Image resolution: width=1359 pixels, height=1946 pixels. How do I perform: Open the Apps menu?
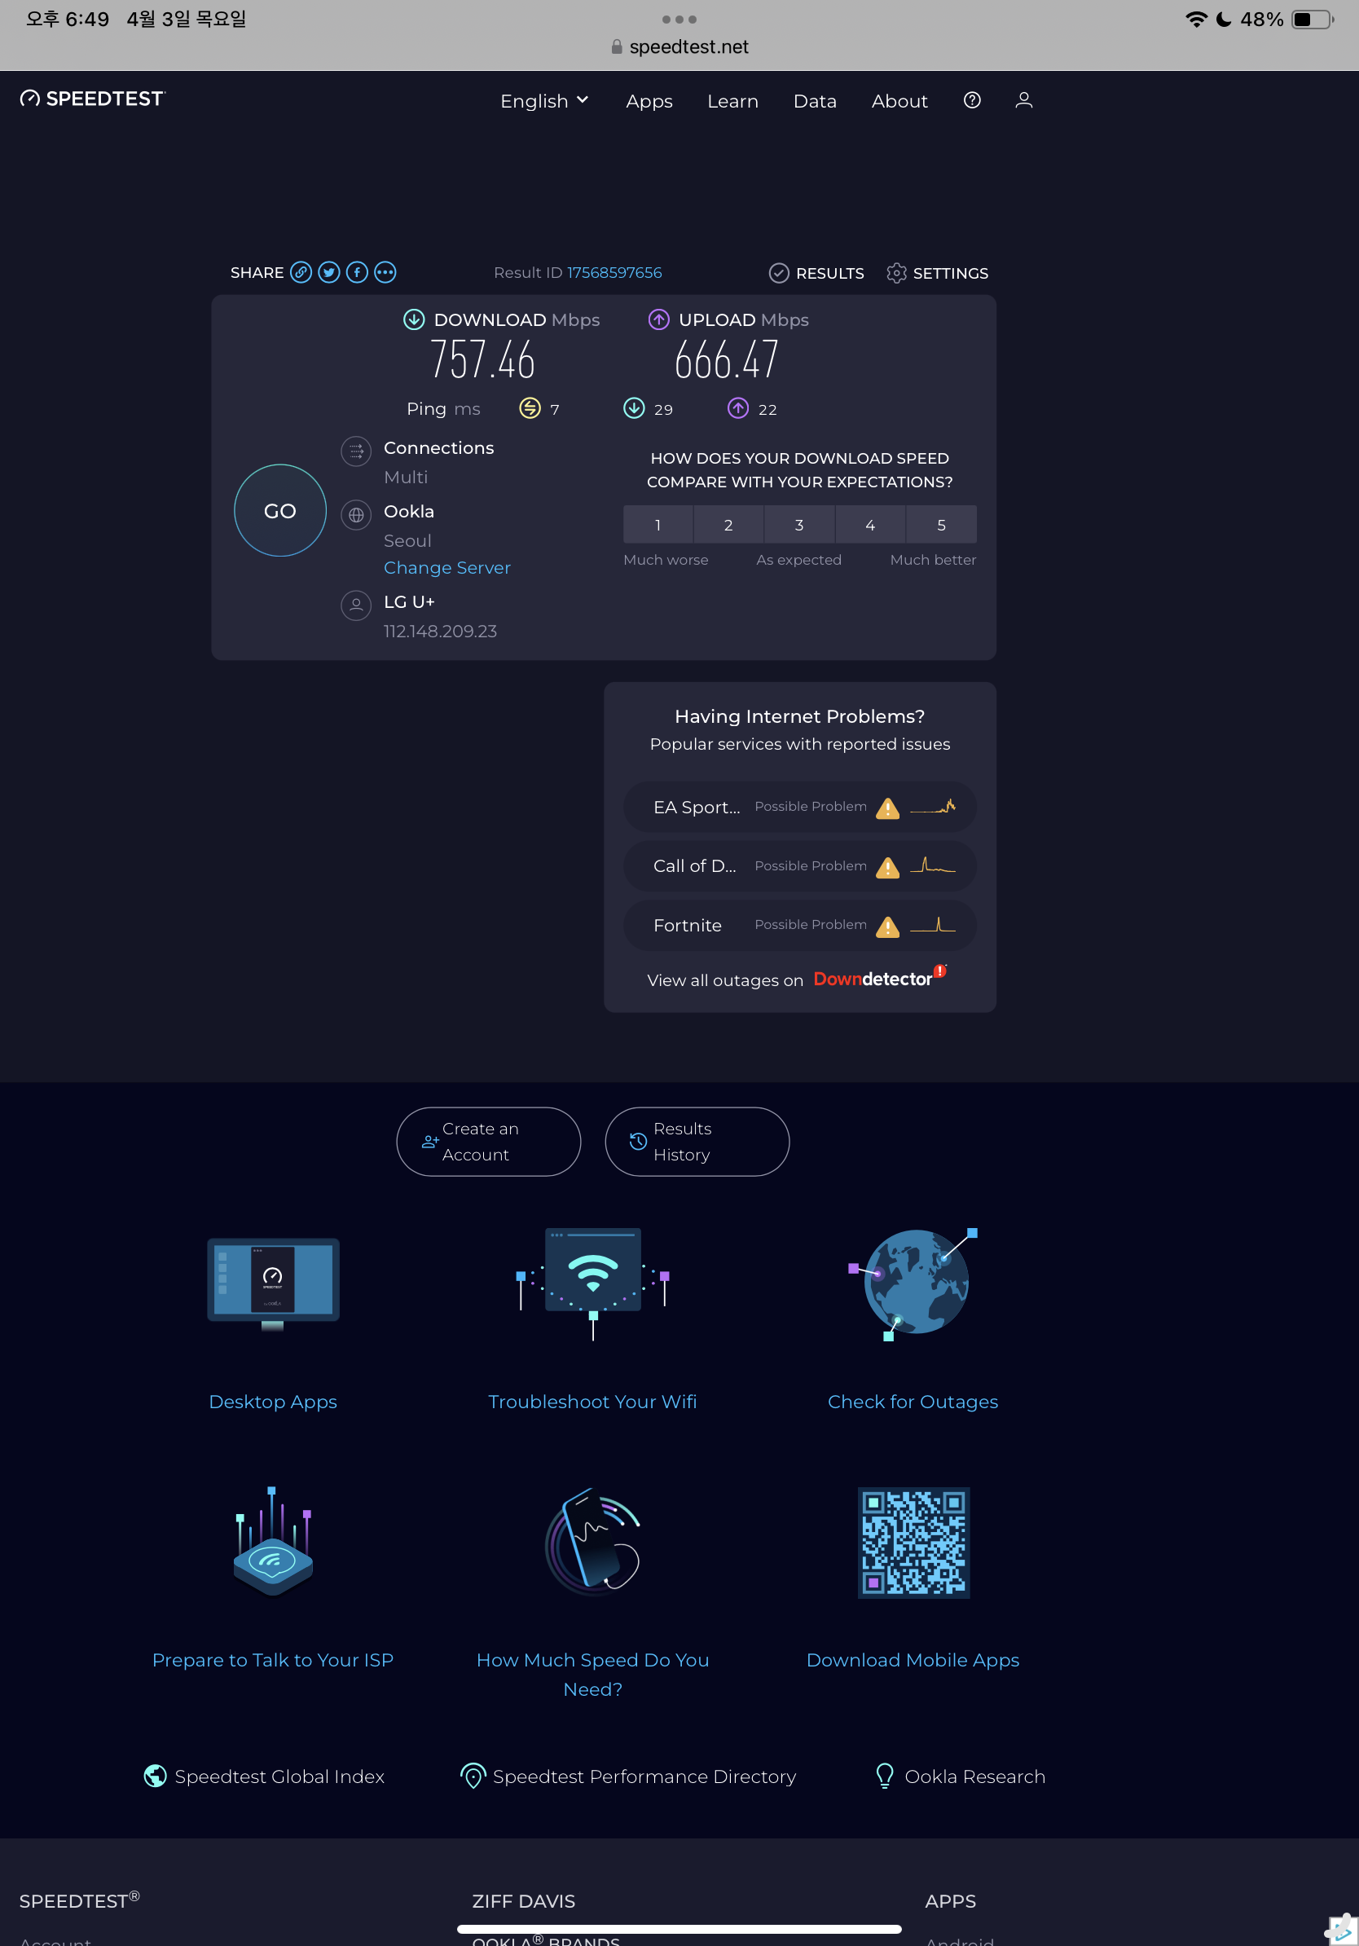pyautogui.click(x=649, y=101)
